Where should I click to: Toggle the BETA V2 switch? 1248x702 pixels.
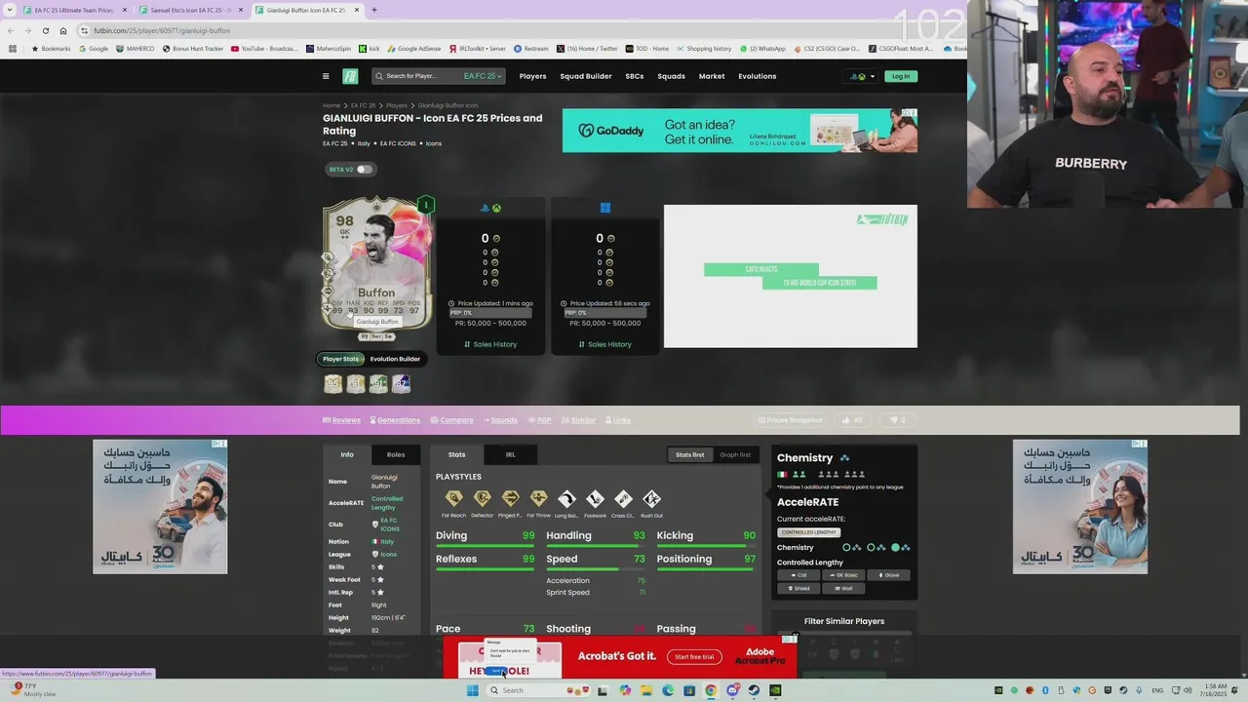tap(364, 170)
